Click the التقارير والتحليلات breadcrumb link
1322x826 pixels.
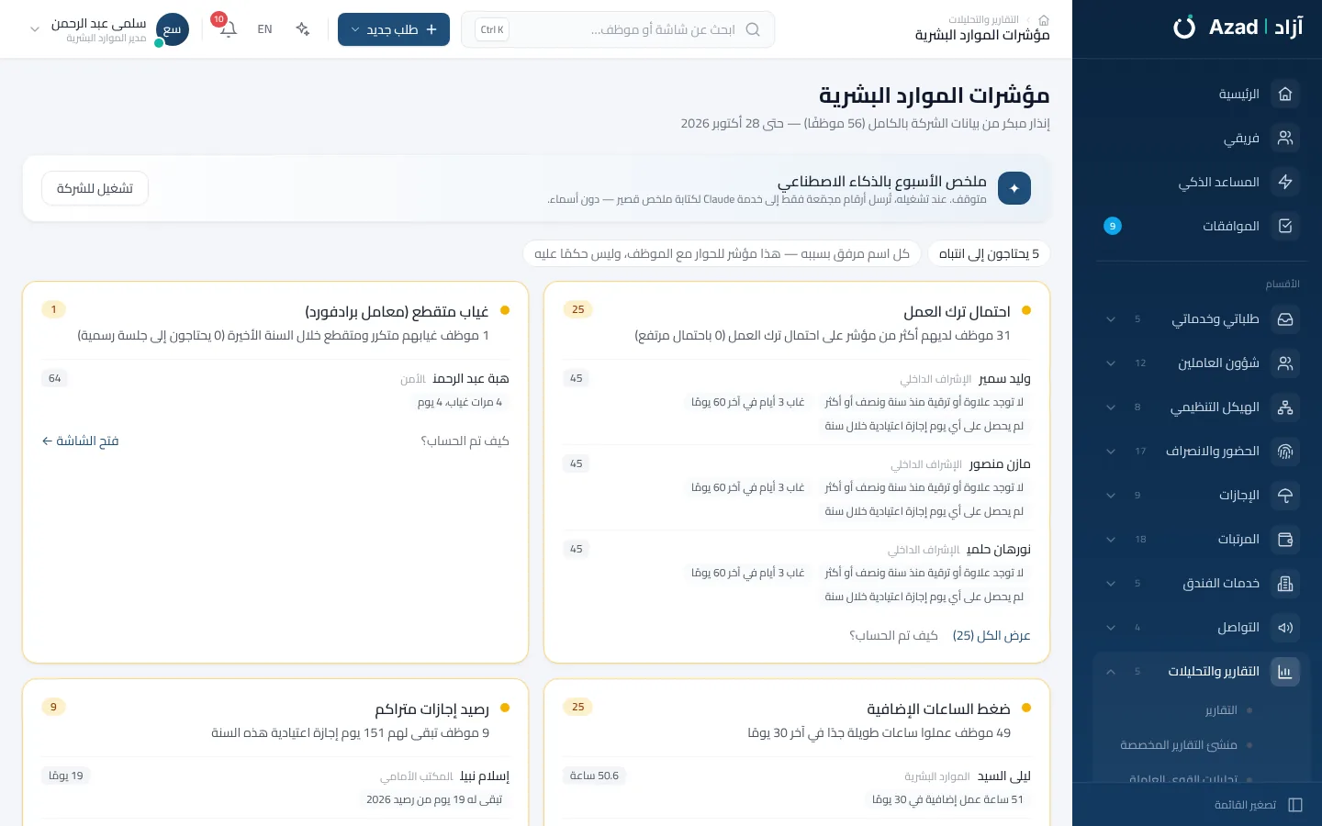pos(984,19)
